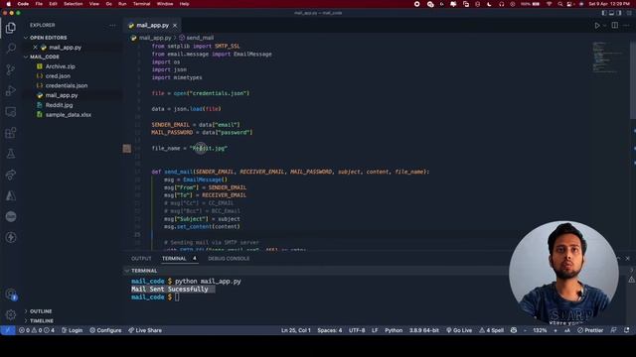Image resolution: width=636 pixels, height=357 pixels.
Task: Open the Terminal menu
Action: (x=141, y=4)
